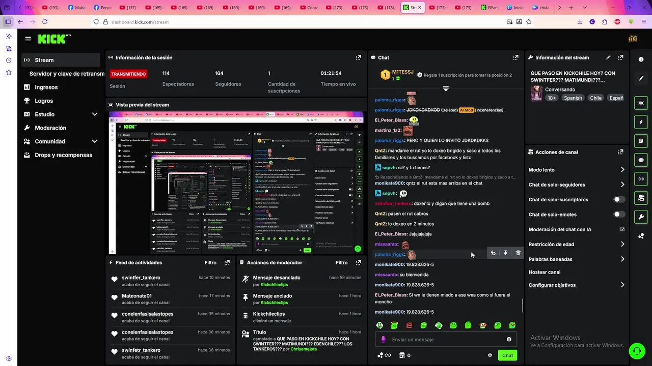
Task: Open Filtro in Feed de actividades
Action: [210, 263]
